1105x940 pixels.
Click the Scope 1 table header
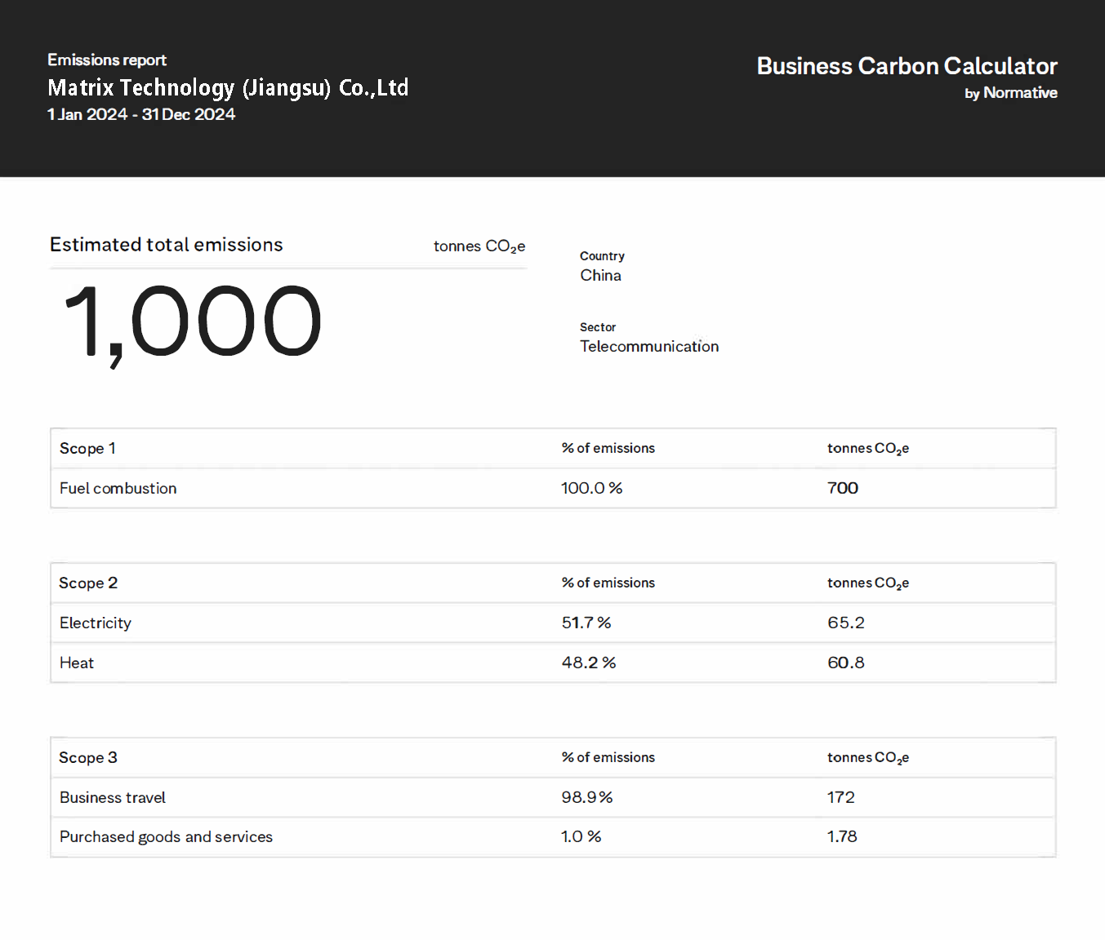(x=87, y=448)
